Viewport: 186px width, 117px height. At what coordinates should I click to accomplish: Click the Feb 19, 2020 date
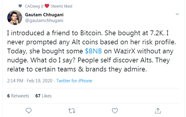40,81
